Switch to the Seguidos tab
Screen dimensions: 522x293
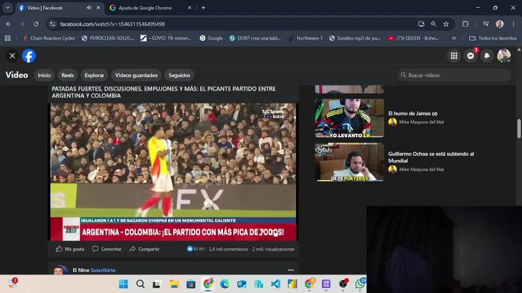[179, 75]
